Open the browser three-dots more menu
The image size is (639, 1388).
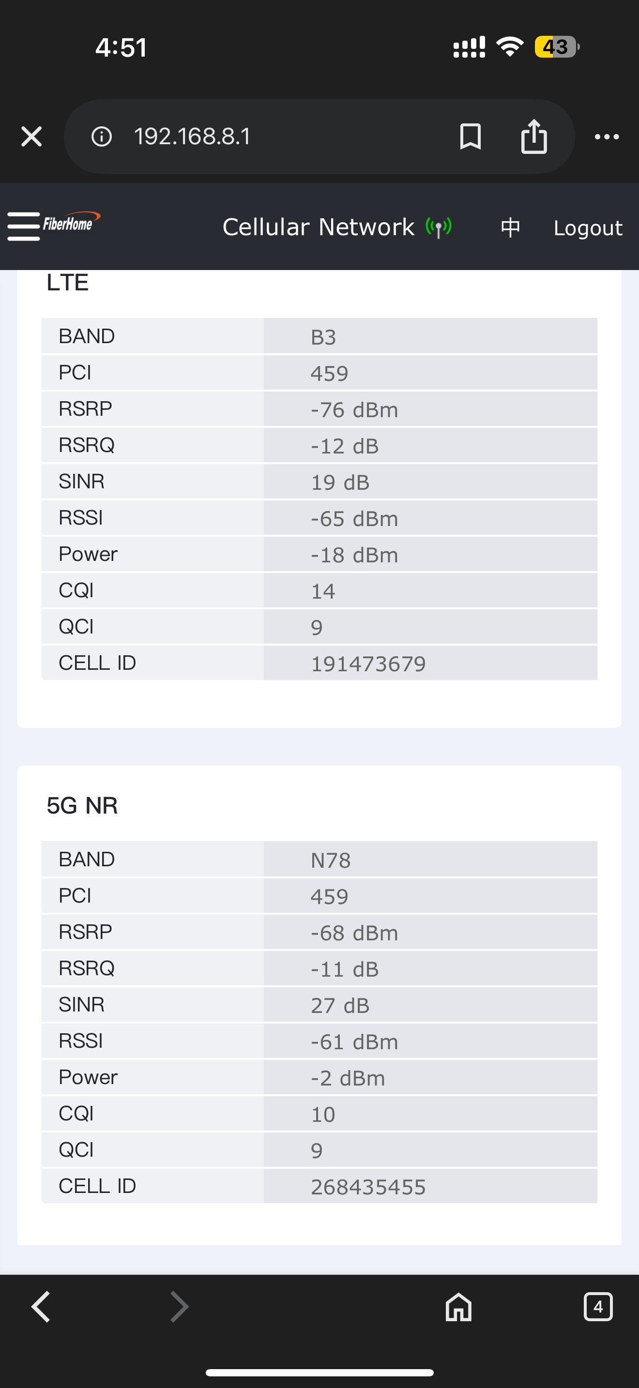[607, 137]
